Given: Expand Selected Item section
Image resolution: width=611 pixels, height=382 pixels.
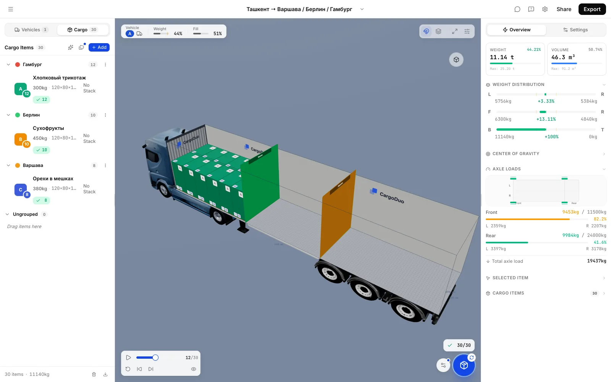Looking at the screenshot, I should (x=604, y=278).
